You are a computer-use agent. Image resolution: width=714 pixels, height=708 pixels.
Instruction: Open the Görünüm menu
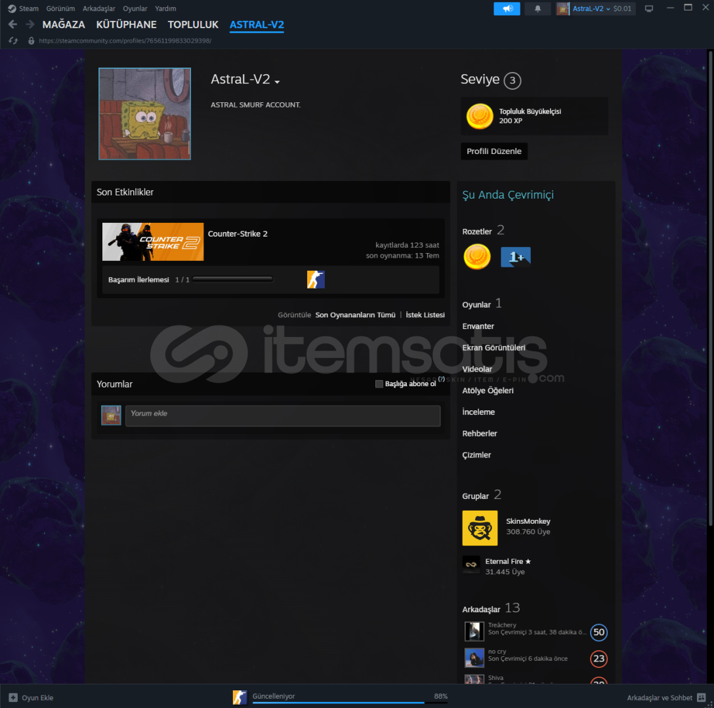(x=60, y=9)
